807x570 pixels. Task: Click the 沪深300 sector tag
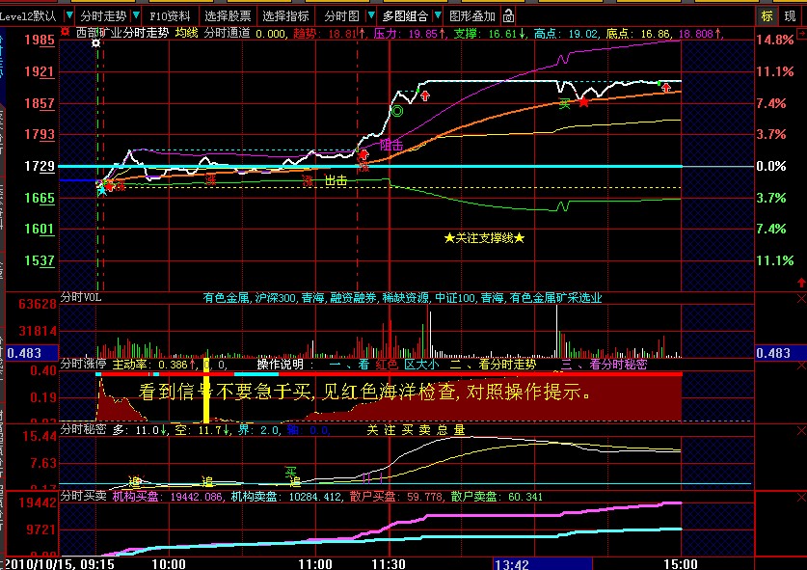click(276, 298)
